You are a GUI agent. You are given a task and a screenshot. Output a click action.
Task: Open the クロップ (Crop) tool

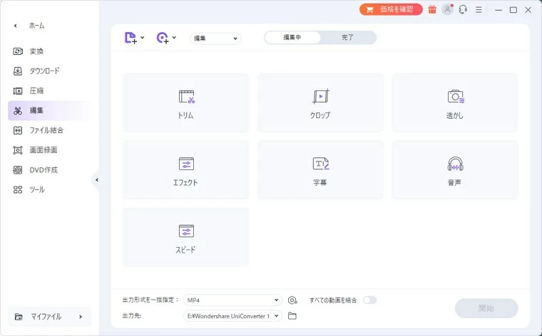320,103
